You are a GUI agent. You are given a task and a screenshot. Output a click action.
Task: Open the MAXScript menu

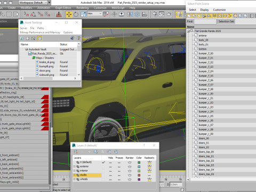tap(118, 8)
